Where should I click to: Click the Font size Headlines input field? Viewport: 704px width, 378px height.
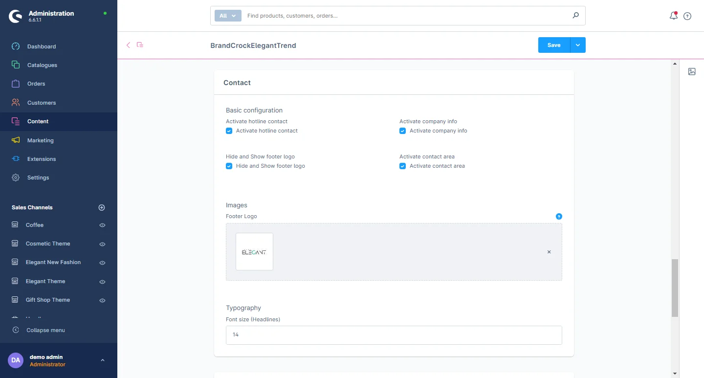394,335
